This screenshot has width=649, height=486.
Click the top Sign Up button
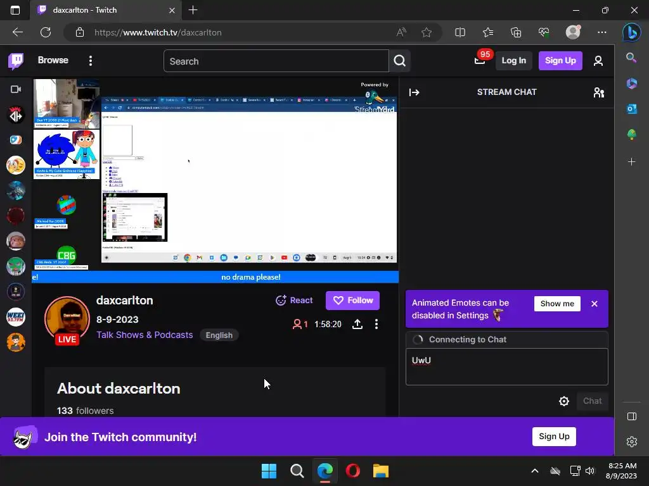point(560,61)
